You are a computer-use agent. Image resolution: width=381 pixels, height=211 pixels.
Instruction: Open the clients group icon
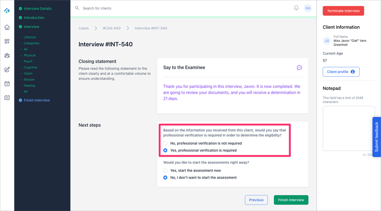[x=7, y=56]
